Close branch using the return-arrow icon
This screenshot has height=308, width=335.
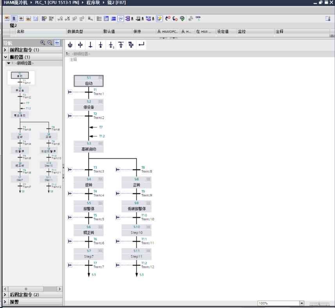[x=141, y=45]
